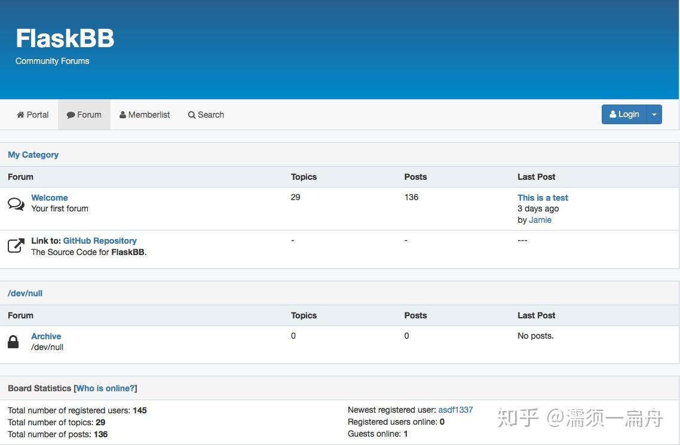Click the user icon inside the Login button

pyautogui.click(x=613, y=114)
